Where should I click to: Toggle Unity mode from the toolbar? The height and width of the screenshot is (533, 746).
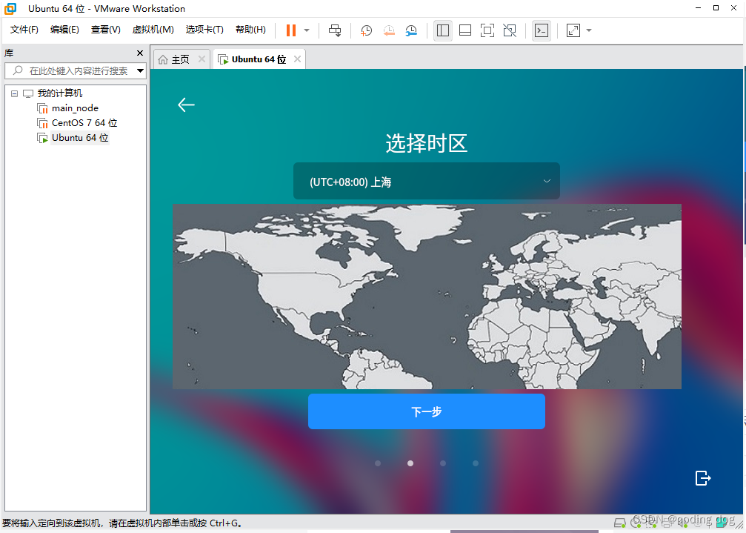510,30
